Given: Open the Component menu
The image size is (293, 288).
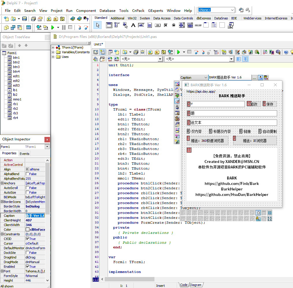Looking at the screenshot, I should tap(86, 11).
